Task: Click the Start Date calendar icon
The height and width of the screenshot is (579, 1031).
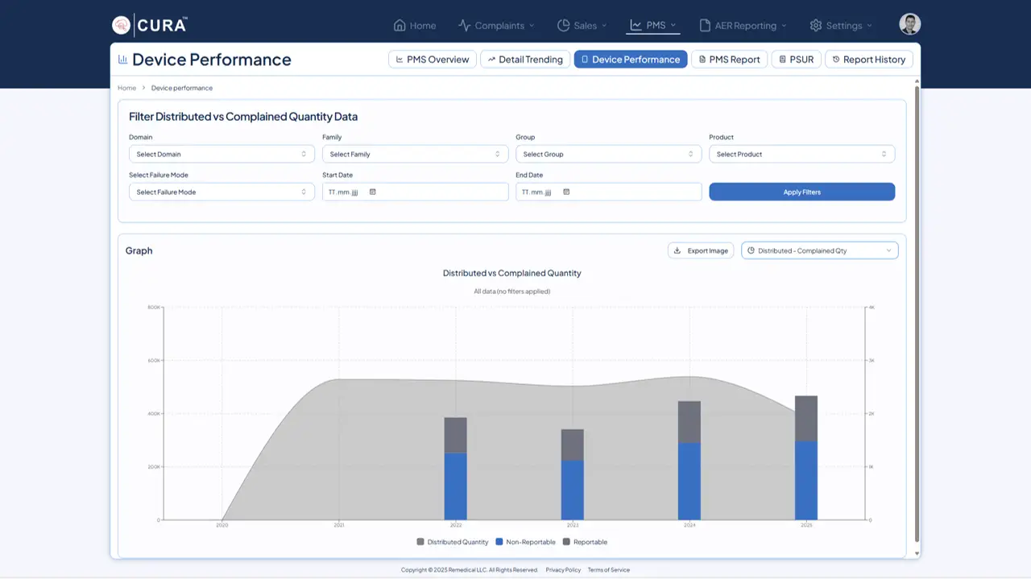Action: 372,192
